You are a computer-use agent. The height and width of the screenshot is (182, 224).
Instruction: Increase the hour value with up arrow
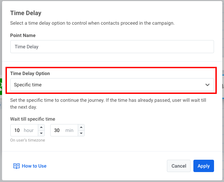coord(41,127)
